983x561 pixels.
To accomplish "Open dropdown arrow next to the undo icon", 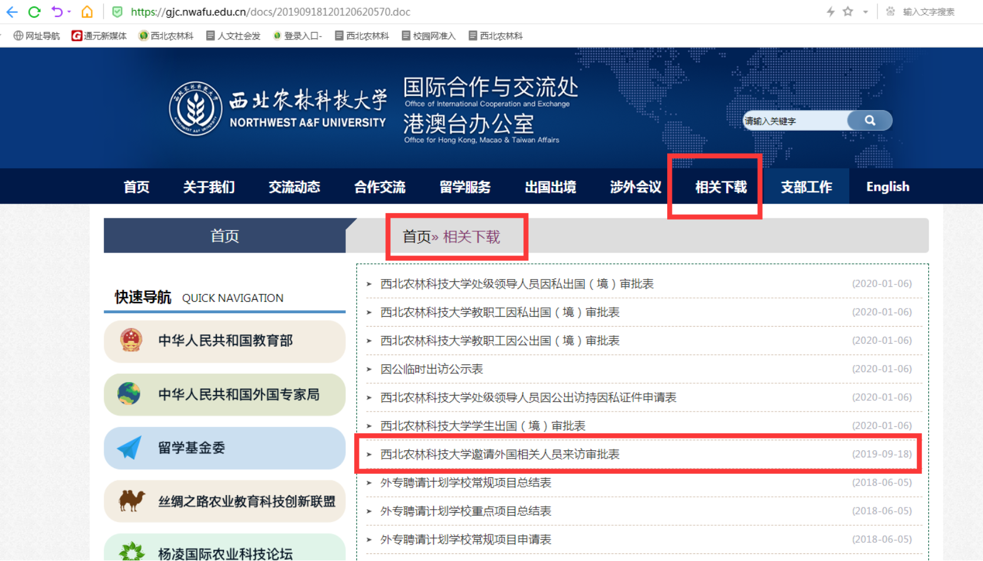I will pos(70,12).
